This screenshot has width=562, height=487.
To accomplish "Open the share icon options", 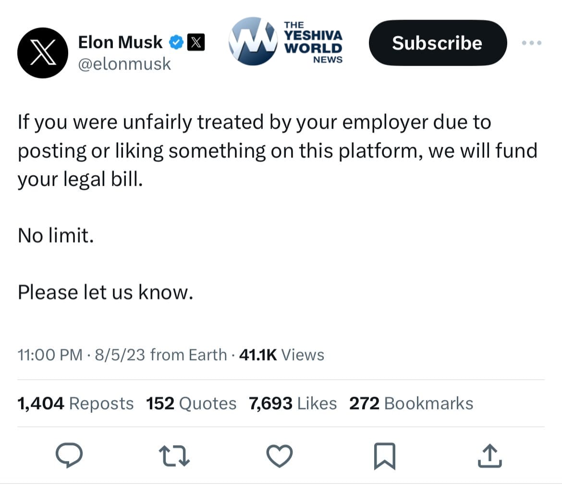I will click(x=489, y=455).
